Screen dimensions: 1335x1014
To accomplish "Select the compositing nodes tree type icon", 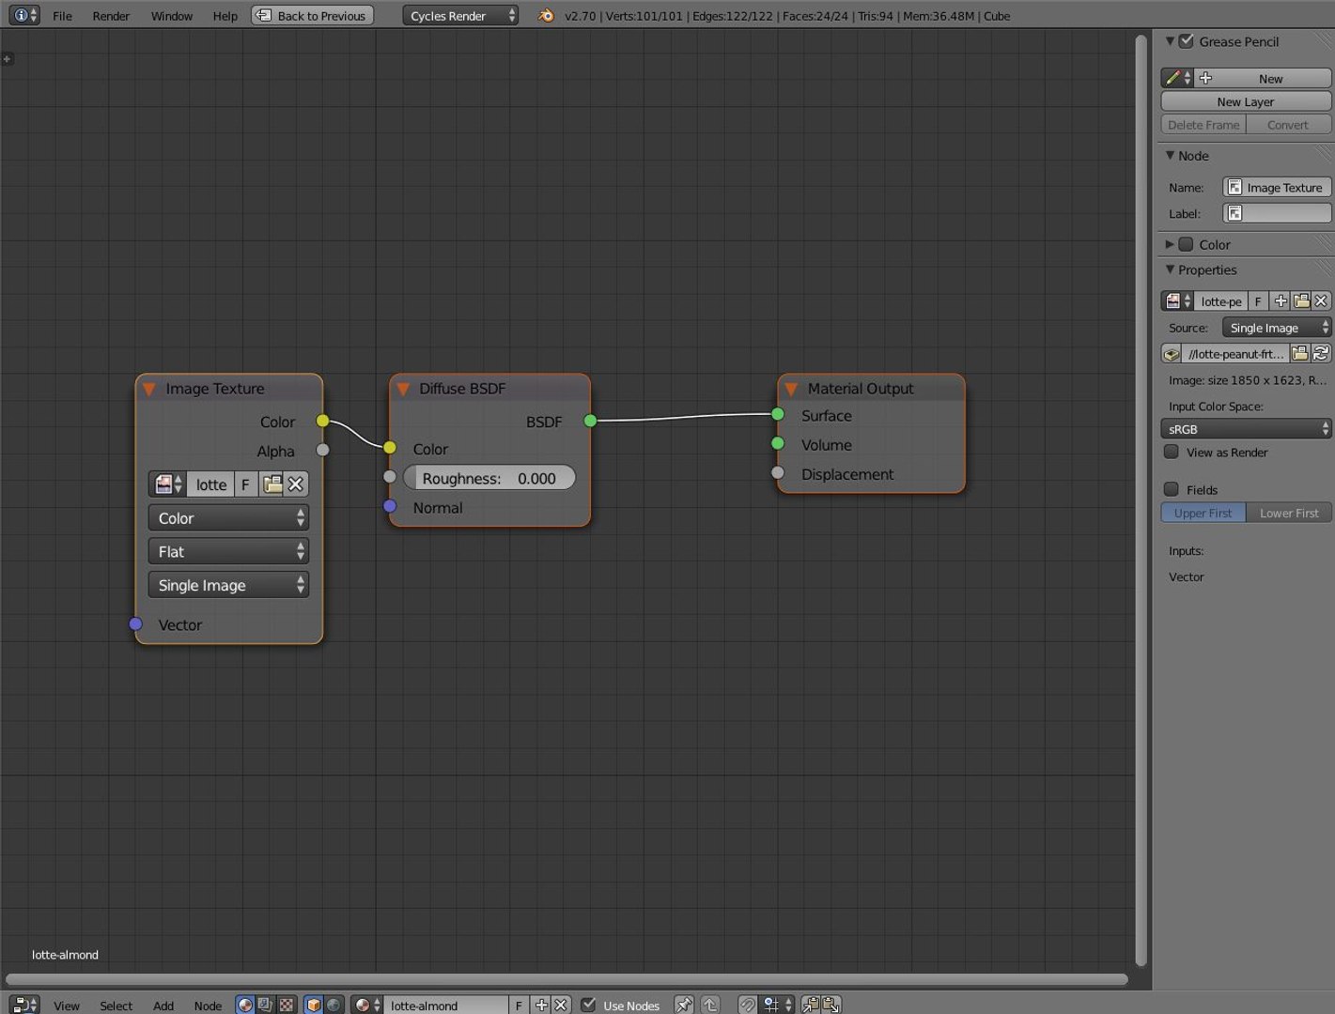I will (266, 1005).
